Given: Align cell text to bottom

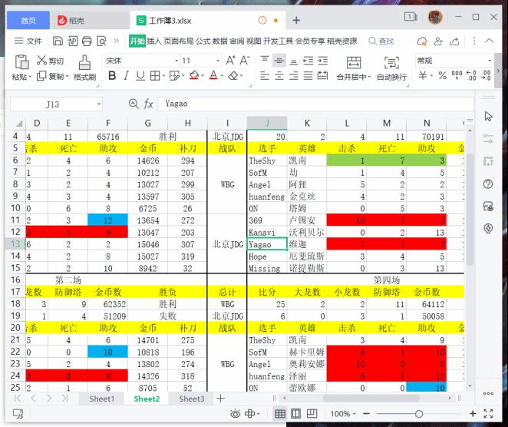Looking at the screenshot, I should pos(294,61).
